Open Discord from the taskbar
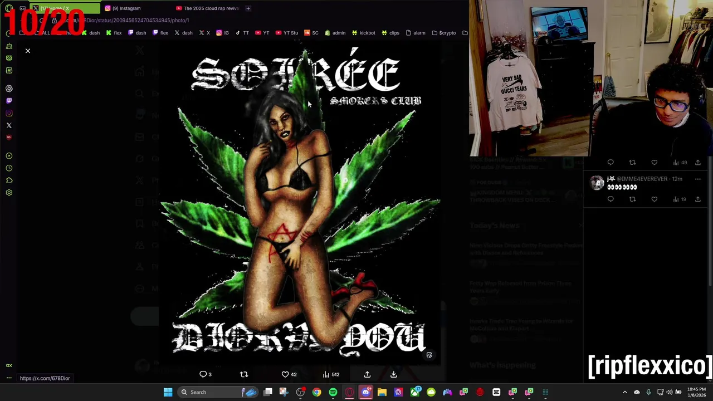The image size is (713, 401). (365, 392)
